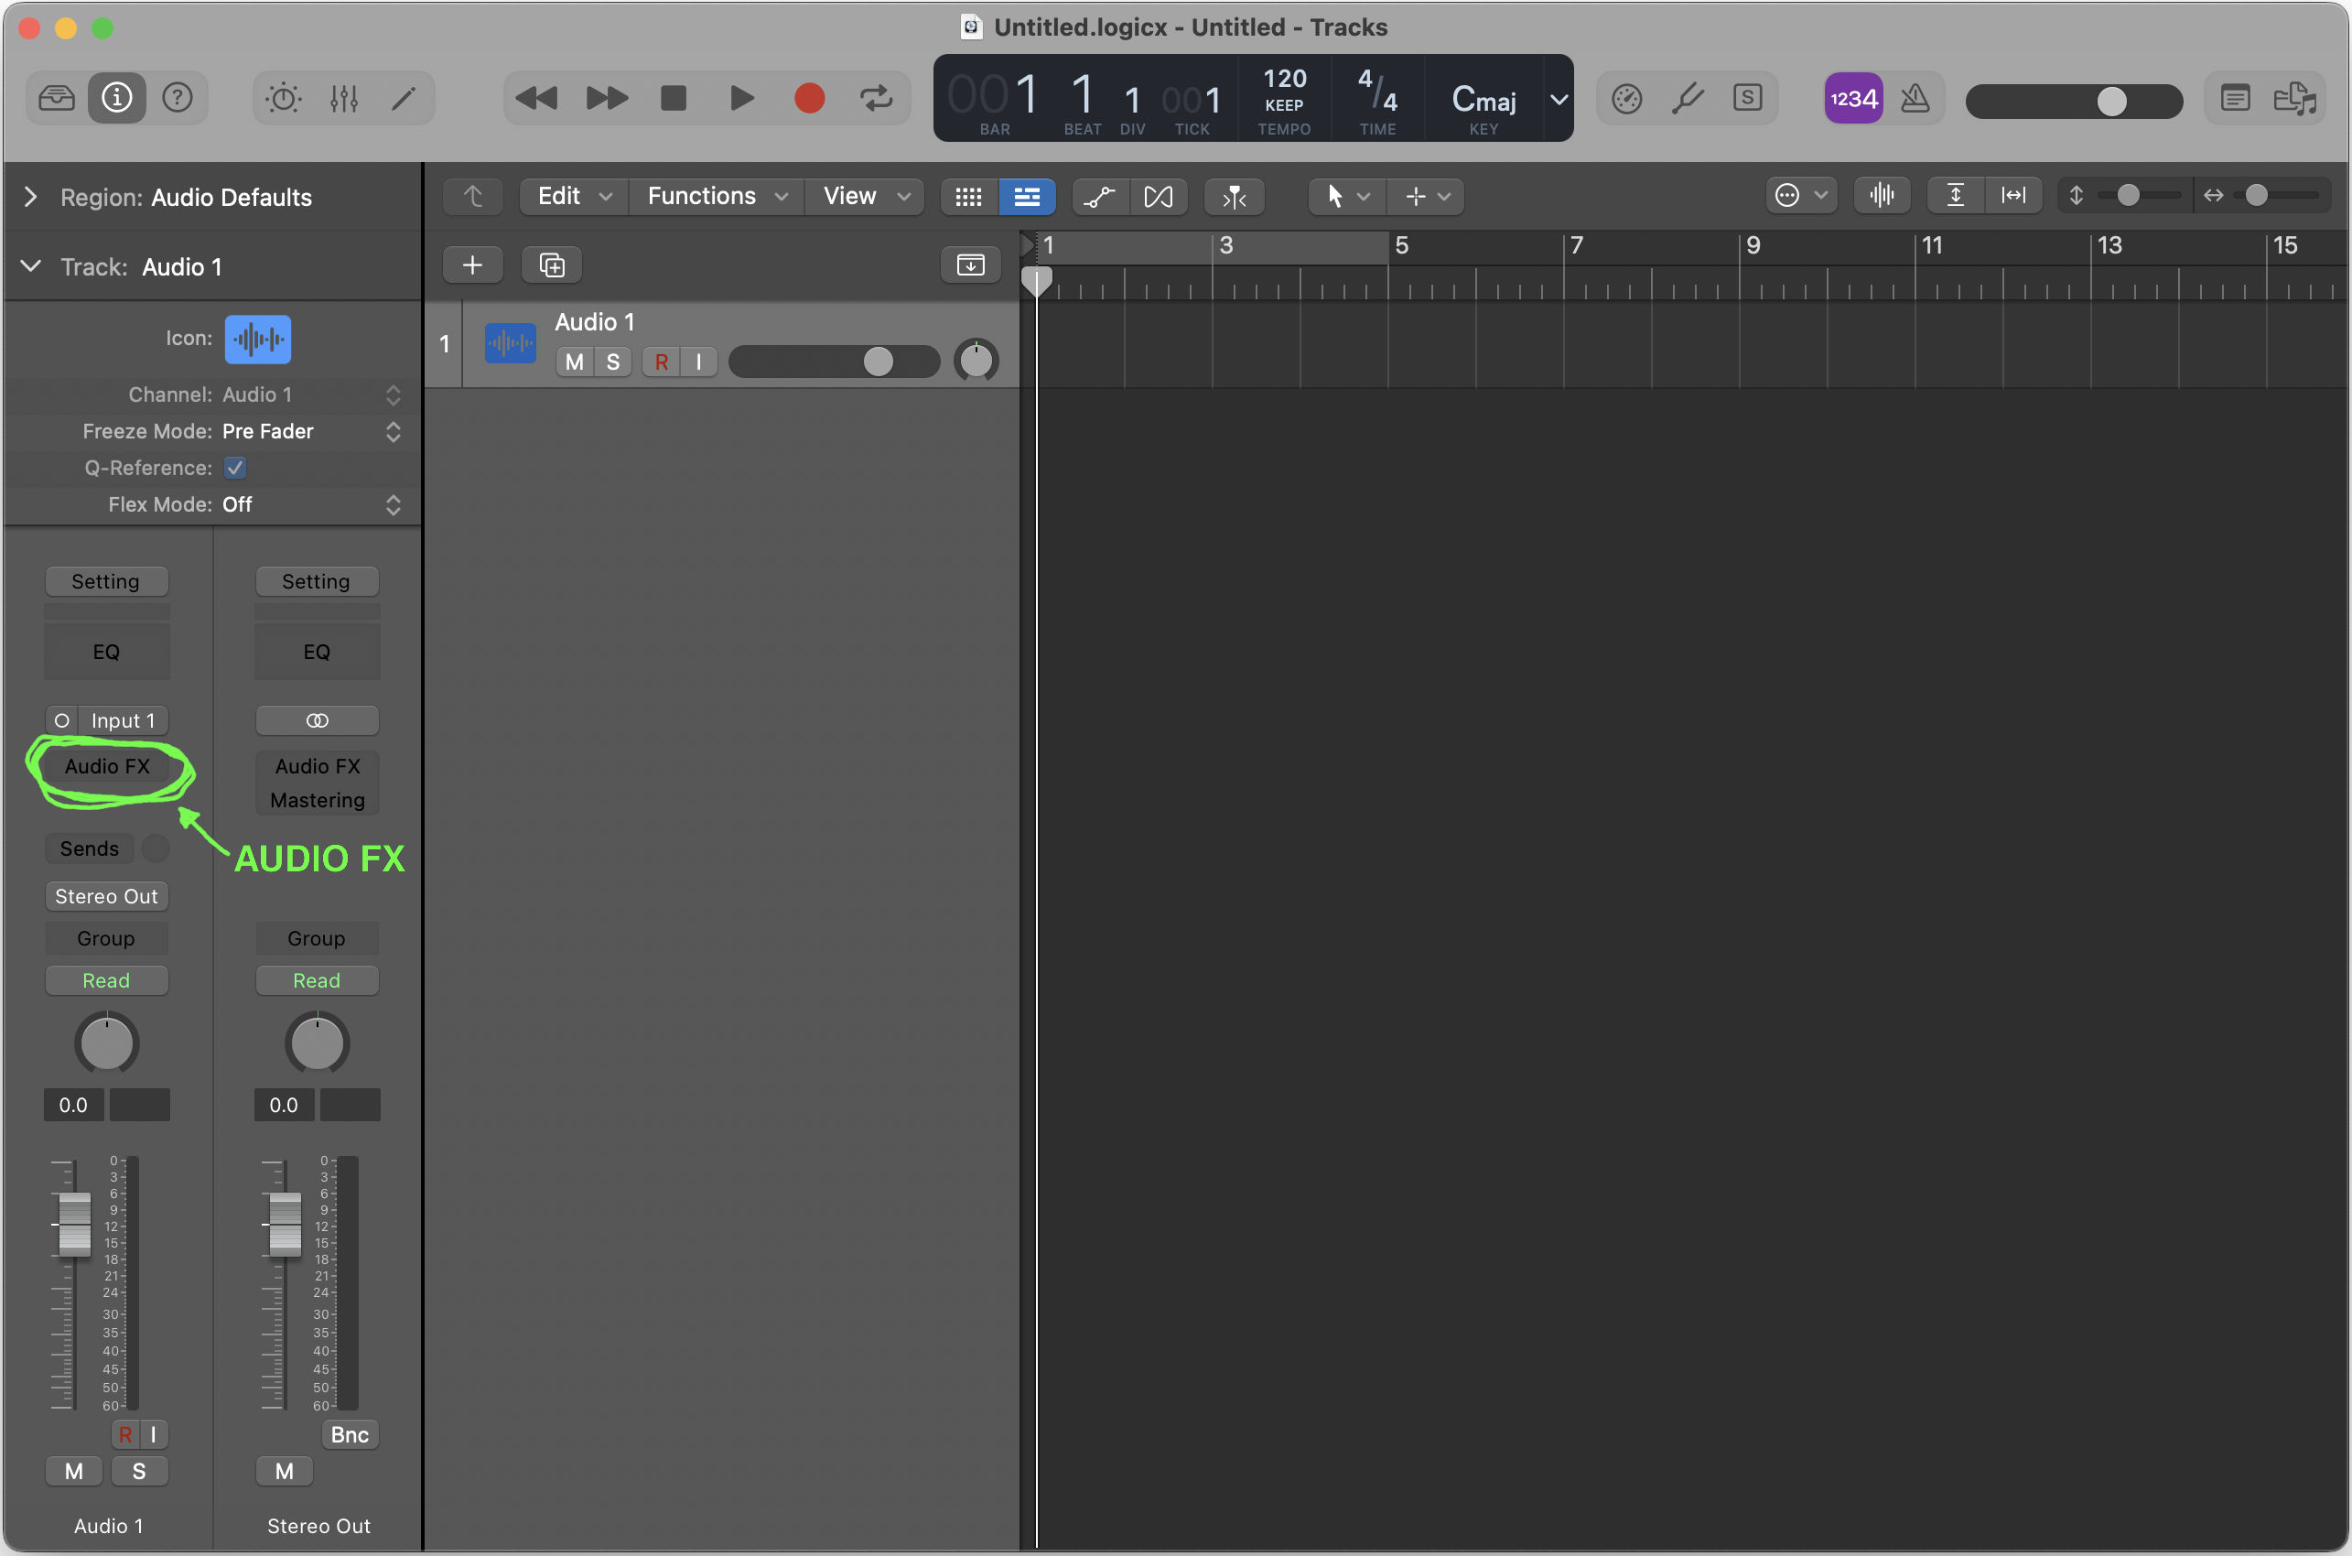Click the Fast Forward transport button
The width and height of the screenshot is (2352, 1556).
point(606,97)
